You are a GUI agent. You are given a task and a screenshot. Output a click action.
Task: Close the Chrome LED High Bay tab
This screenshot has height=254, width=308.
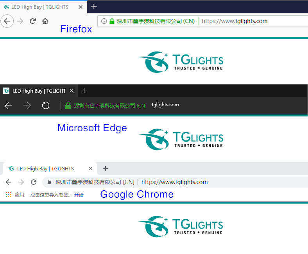coord(91,168)
